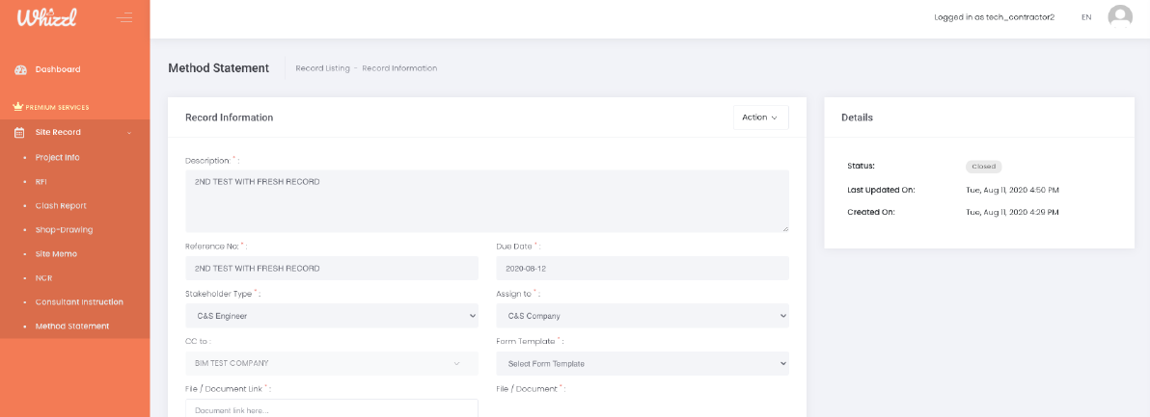Click the Premium Services crown icon
This screenshot has height=417, width=1150.
pyautogui.click(x=17, y=107)
